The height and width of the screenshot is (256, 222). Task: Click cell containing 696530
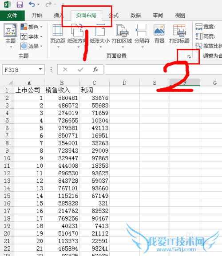(x=62, y=173)
